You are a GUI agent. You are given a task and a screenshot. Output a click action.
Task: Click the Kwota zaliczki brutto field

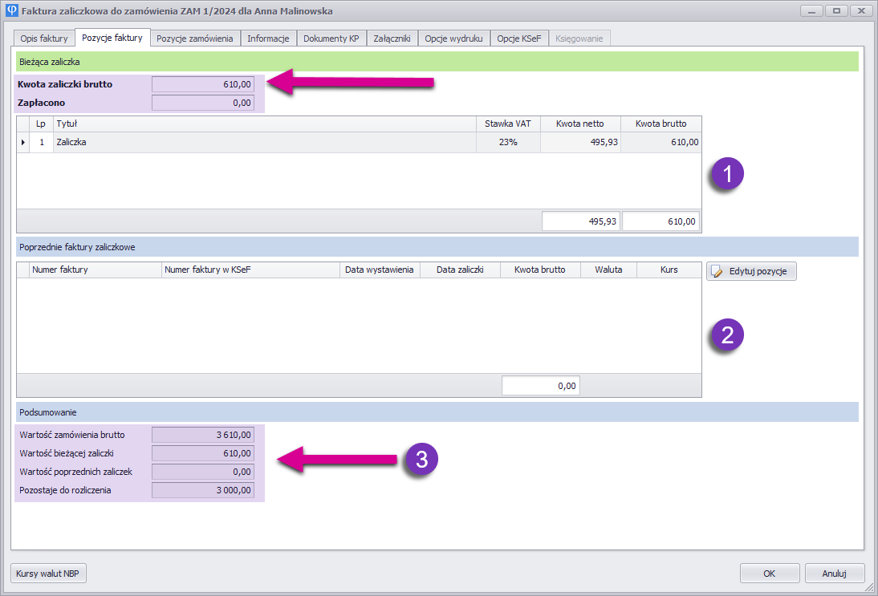point(203,83)
